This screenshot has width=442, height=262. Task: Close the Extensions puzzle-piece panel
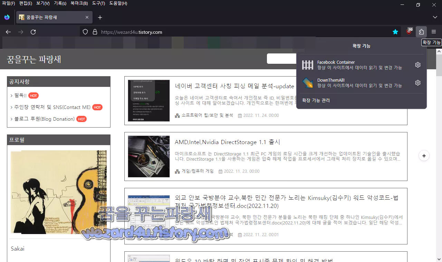421,32
